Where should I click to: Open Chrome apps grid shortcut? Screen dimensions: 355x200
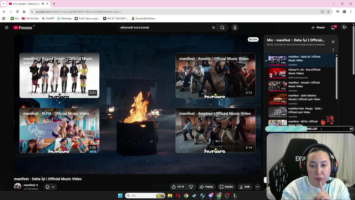(4, 18)
